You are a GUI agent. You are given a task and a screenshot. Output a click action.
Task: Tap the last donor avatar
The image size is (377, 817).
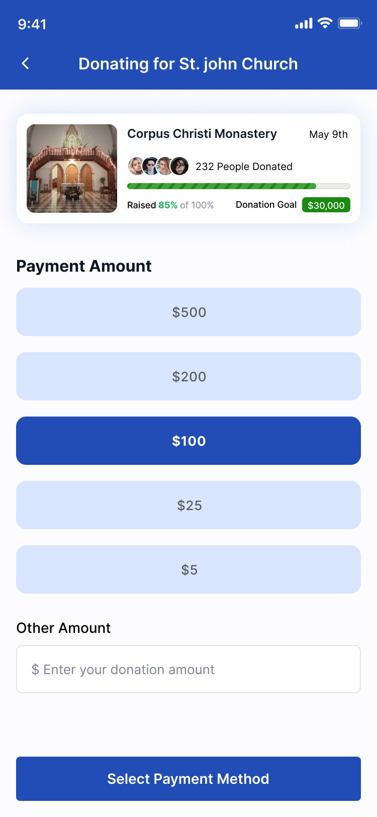pos(180,166)
